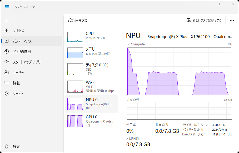Open the アプリの履歴 (App history) icon
The width and height of the screenshot is (239, 153).
point(6,51)
